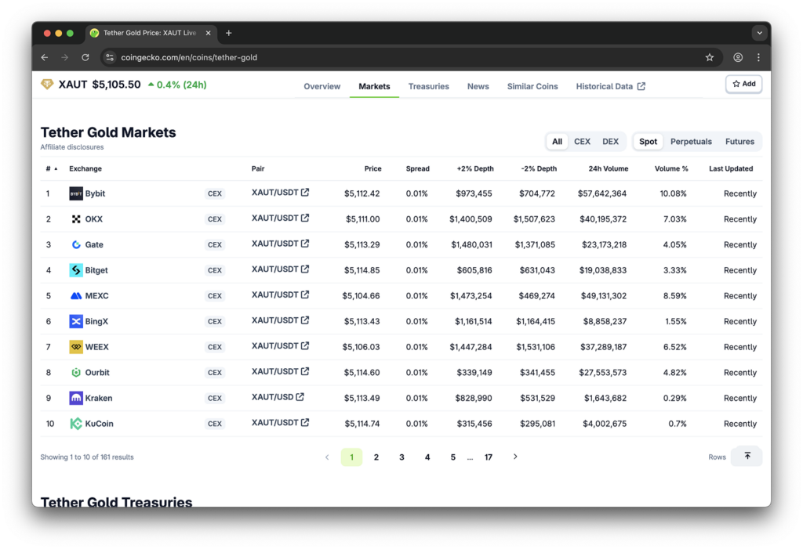Switch to Futures market type
This screenshot has height=549, width=803.
(x=739, y=142)
